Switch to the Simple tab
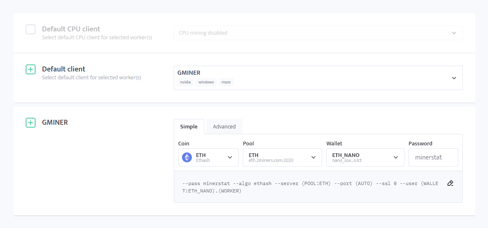This screenshot has width=488, height=228. coord(189,126)
